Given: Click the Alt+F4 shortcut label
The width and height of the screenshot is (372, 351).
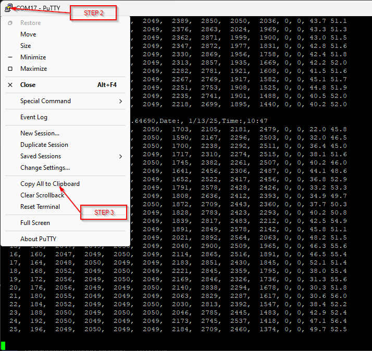Looking at the screenshot, I should click(107, 85).
